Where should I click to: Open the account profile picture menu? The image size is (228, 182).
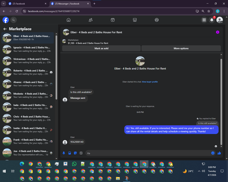[x=220, y=20]
